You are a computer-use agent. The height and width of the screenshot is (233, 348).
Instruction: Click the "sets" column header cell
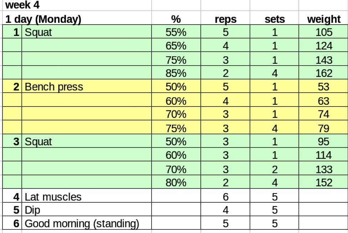pos(275,19)
